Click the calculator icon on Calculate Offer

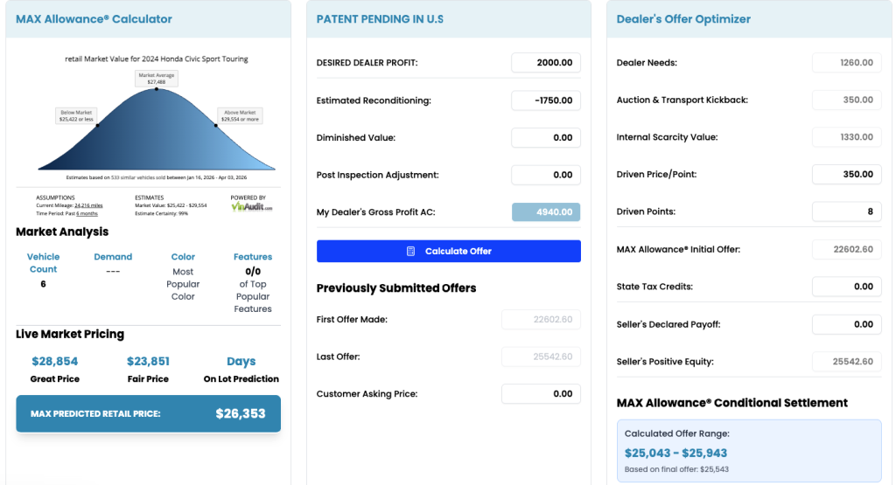pyautogui.click(x=411, y=252)
